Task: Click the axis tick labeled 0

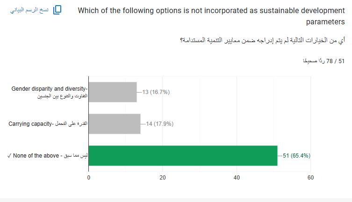Action: click(x=89, y=178)
